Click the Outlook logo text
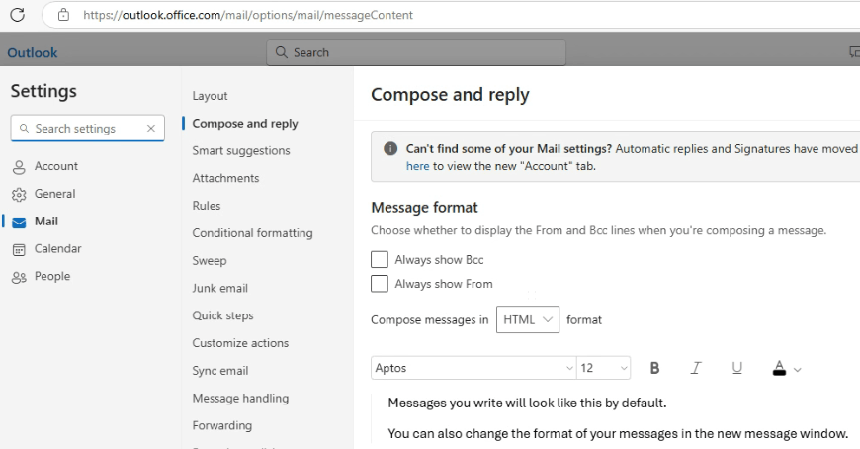The height and width of the screenshot is (449, 860). coord(33,52)
